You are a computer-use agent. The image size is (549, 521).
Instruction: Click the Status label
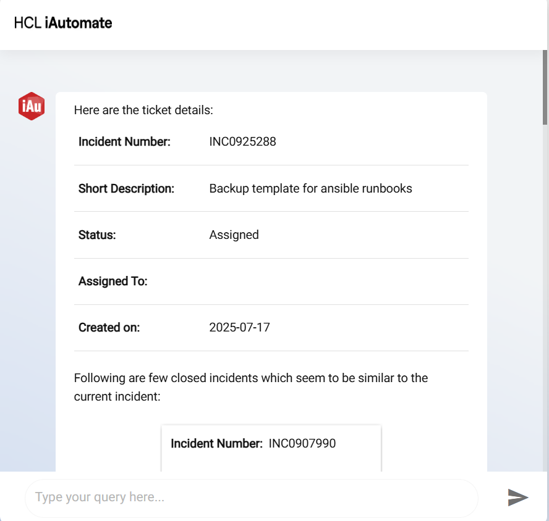click(97, 235)
